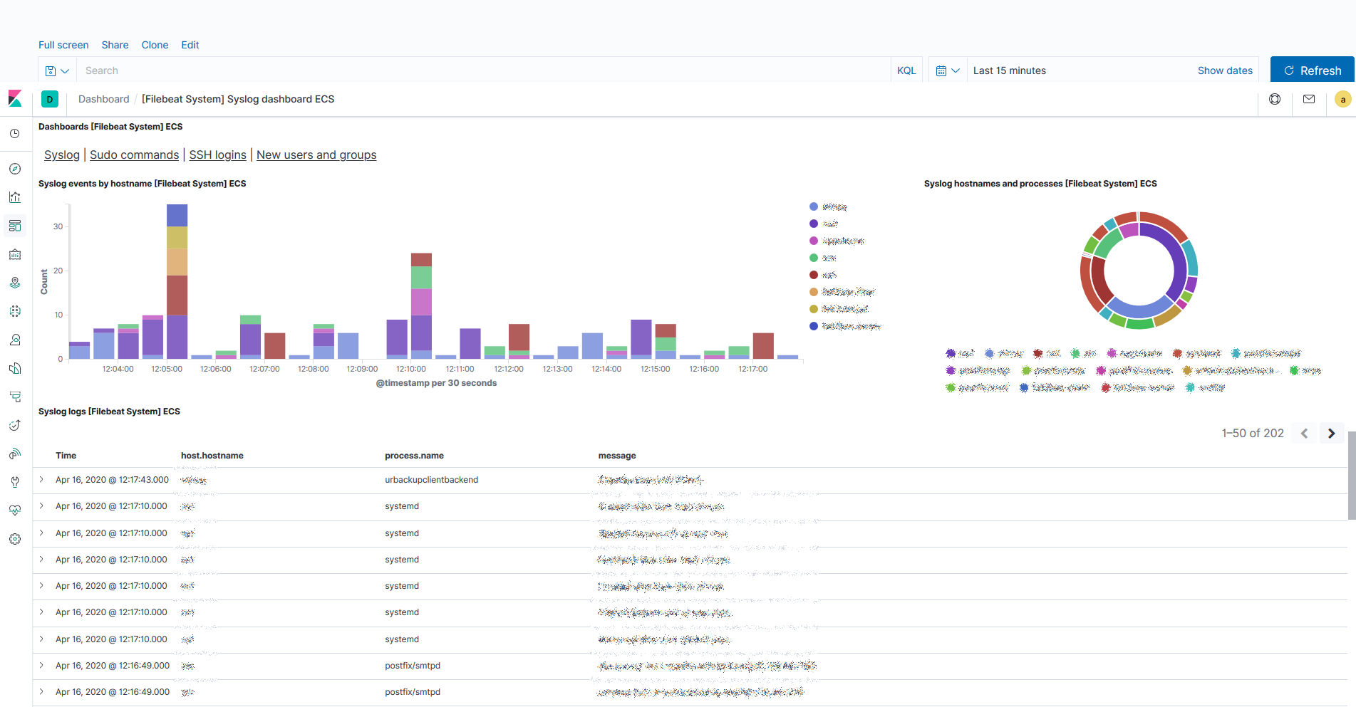This screenshot has width=1356, height=707.
Task: Click Share in the top menu
Action: pos(115,45)
